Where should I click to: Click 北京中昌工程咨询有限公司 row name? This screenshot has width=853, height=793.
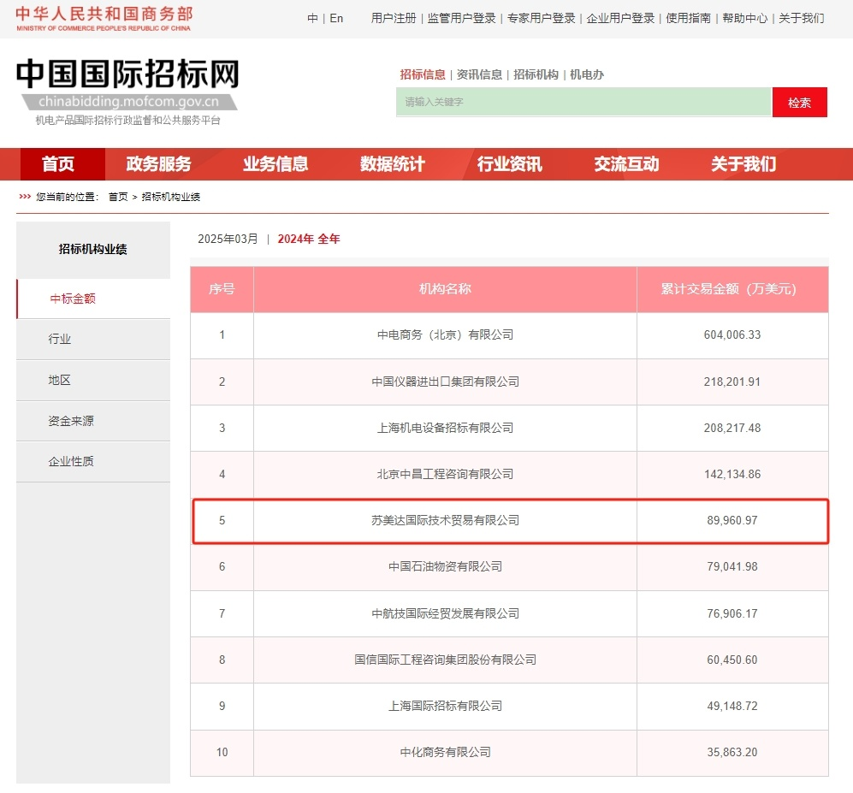[x=445, y=474]
